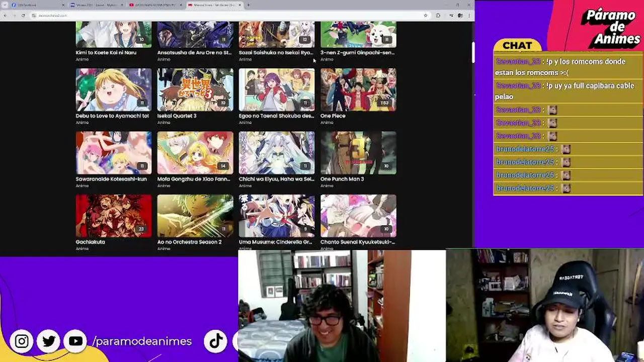
Task: Open Uma Musume: Cinderella Gr... thumbnail
Action: 277,216
